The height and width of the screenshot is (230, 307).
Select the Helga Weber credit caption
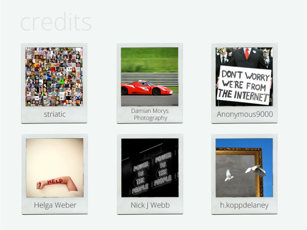click(x=55, y=205)
